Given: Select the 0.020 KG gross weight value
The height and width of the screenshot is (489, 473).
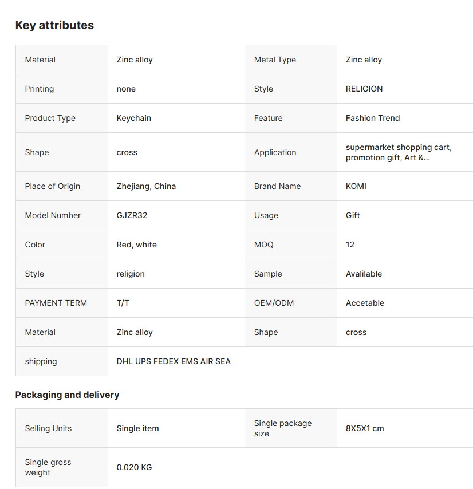Looking at the screenshot, I should 134,467.
